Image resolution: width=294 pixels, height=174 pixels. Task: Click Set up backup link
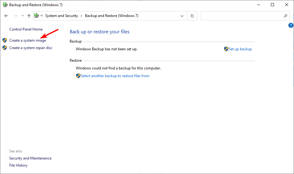point(240,49)
